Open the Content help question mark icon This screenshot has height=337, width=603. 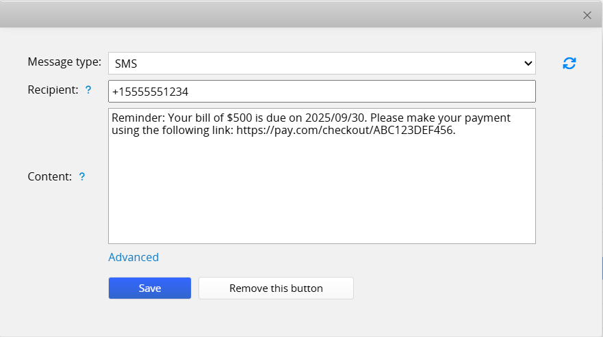[82, 176]
